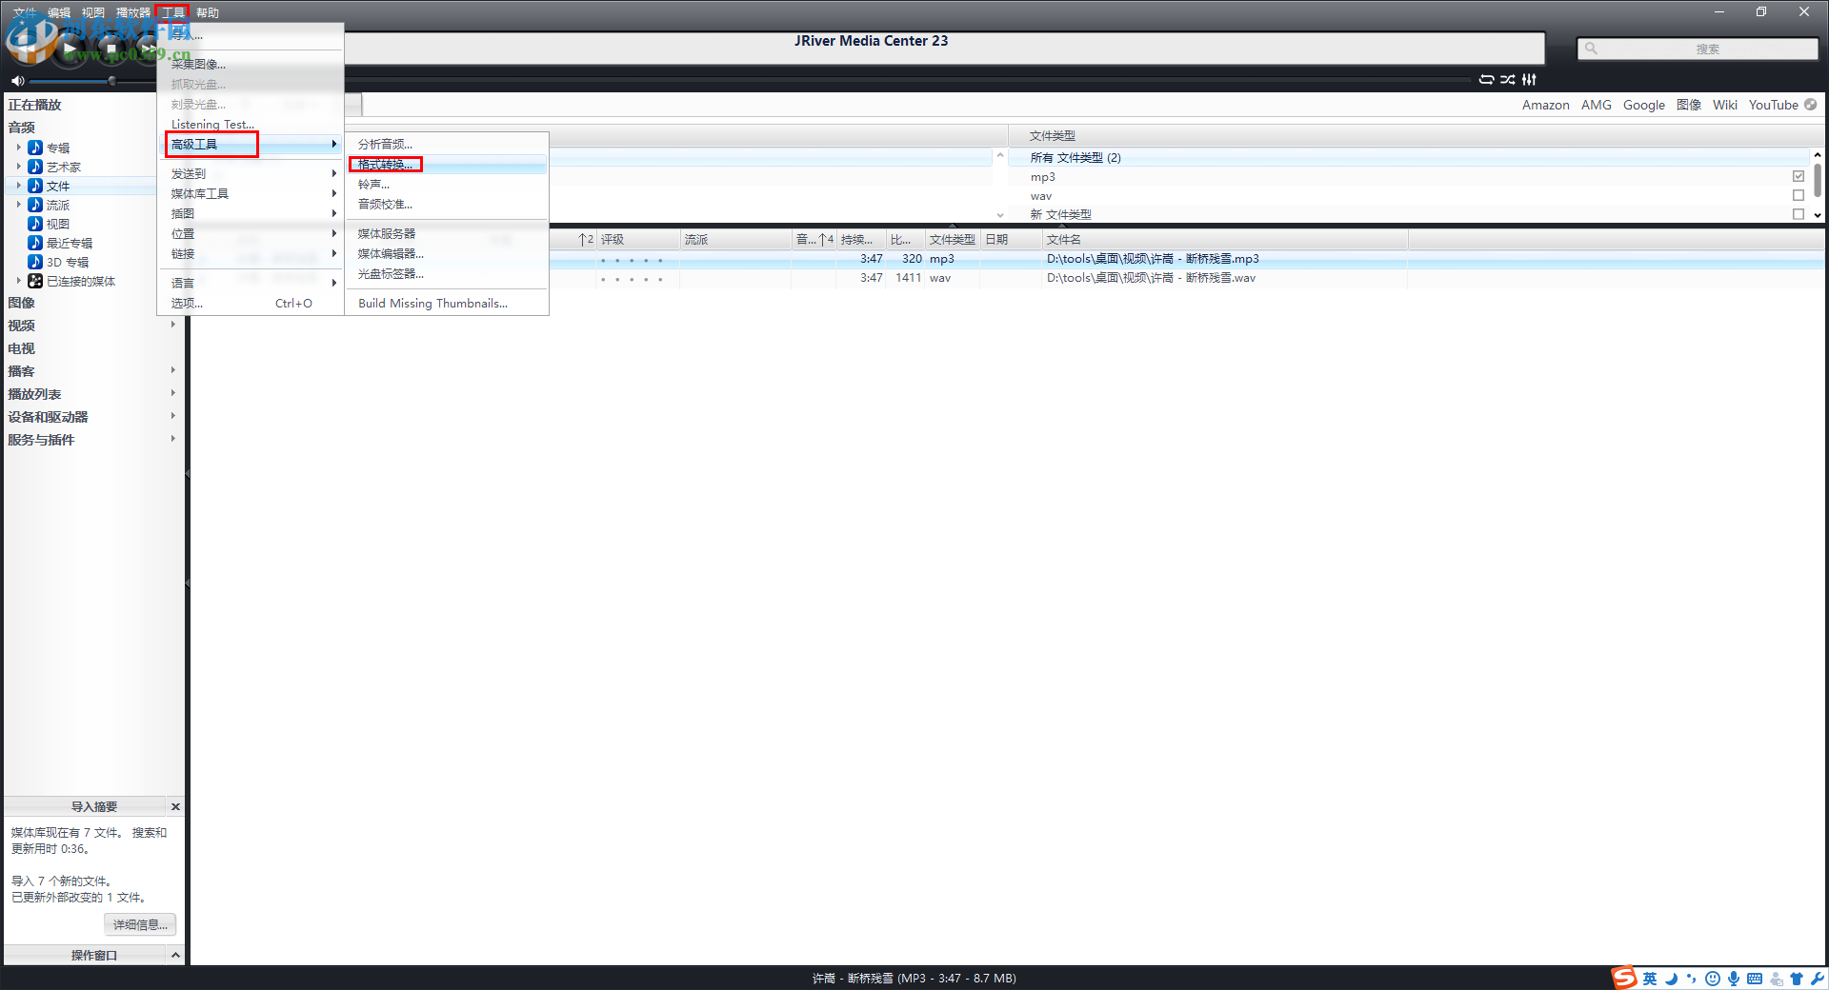Expand the 操作窗口 panel arrow
Image resolution: width=1829 pixels, height=990 pixels.
[x=175, y=955]
